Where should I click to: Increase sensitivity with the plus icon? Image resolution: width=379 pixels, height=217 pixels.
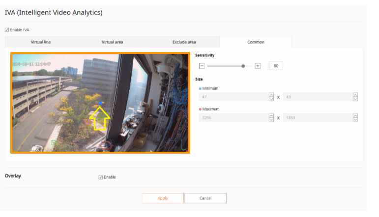pos(258,66)
